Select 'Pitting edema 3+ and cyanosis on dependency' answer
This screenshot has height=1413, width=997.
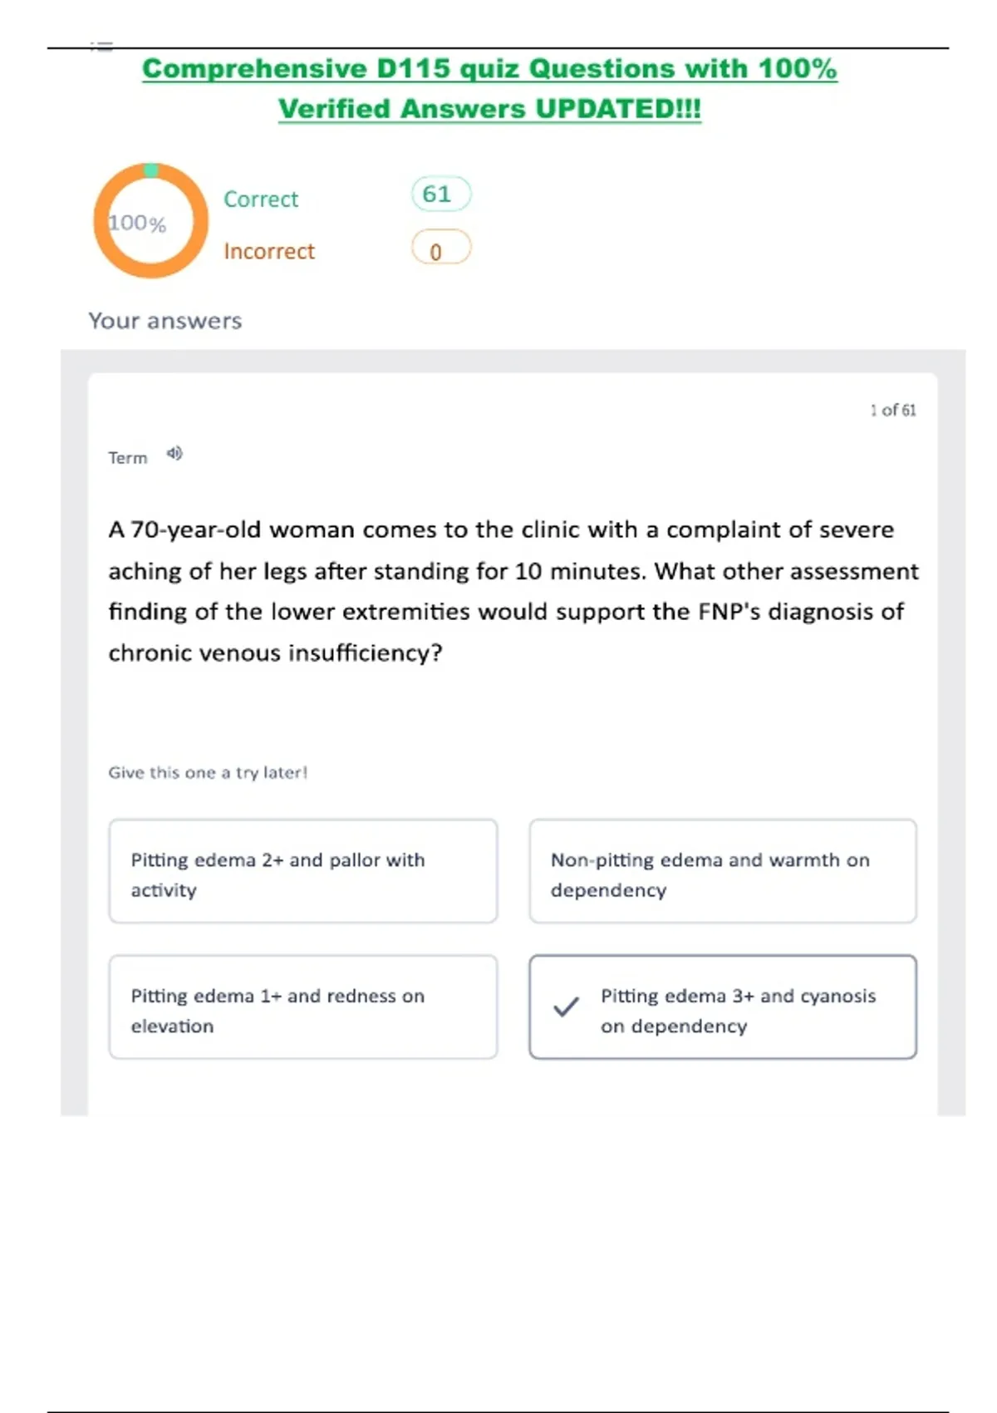point(737,1009)
